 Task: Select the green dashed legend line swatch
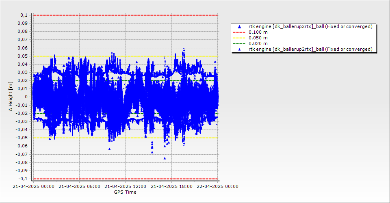coord(239,44)
